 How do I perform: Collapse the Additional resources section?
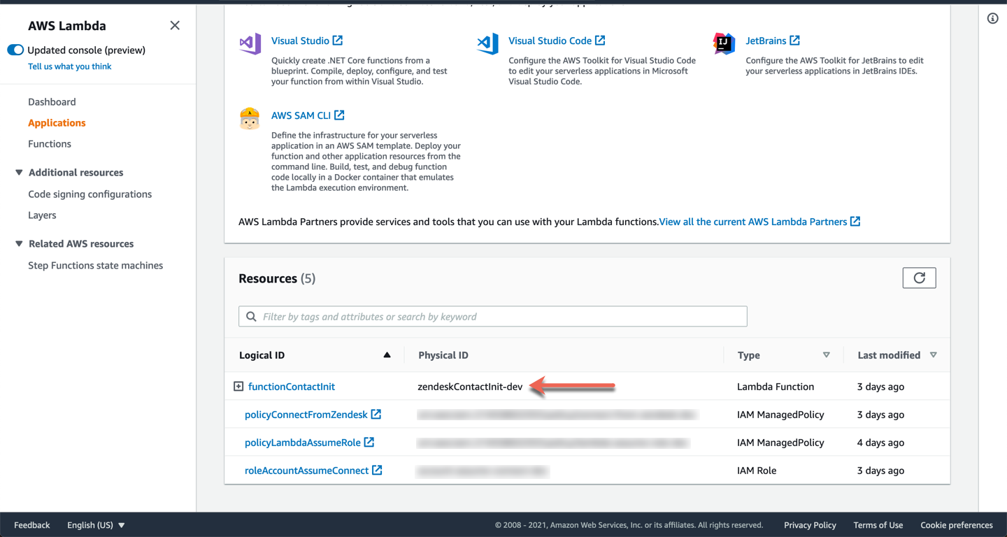pyautogui.click(x=19, y=173)
